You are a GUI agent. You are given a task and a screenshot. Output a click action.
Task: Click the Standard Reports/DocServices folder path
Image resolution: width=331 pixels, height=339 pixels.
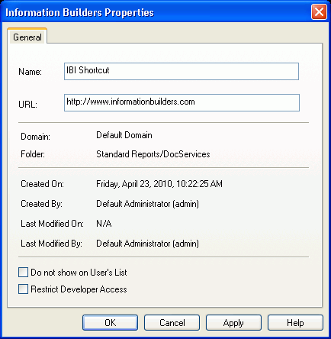[153, 154]
